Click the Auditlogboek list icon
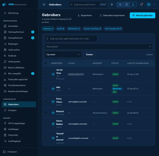 point(5,141)
